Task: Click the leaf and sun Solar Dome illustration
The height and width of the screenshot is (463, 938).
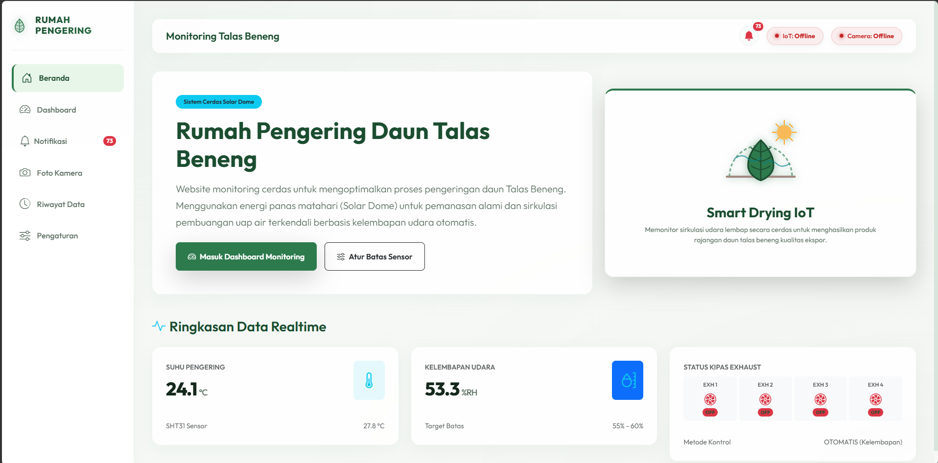Action: (x=761, y=151)
